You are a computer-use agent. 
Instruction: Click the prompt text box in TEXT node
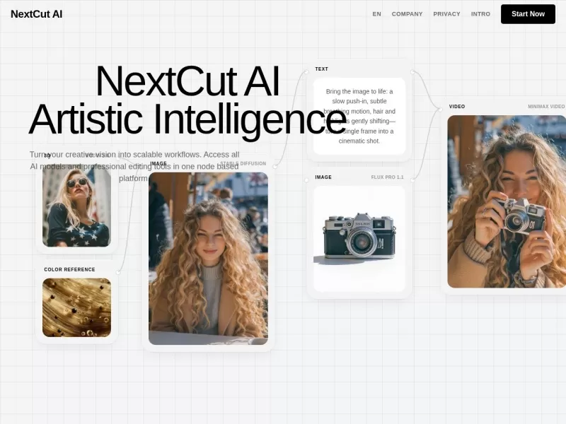click(359, 116)
